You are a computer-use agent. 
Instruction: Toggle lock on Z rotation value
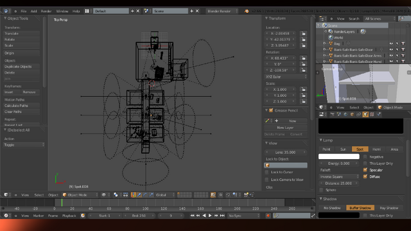(x=303, y=70)
